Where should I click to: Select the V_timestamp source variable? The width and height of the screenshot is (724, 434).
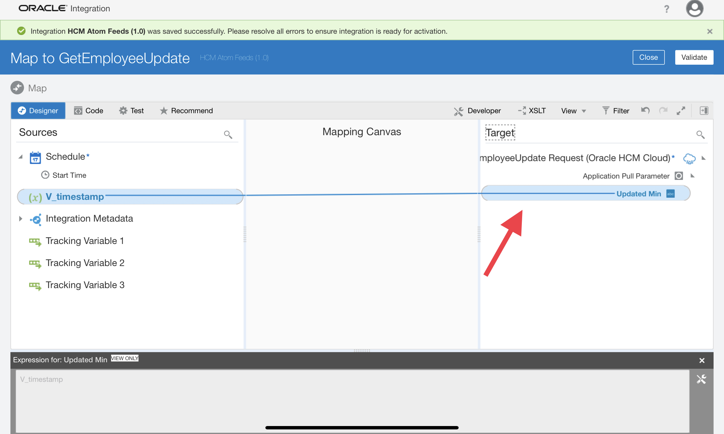pos(75,196)
